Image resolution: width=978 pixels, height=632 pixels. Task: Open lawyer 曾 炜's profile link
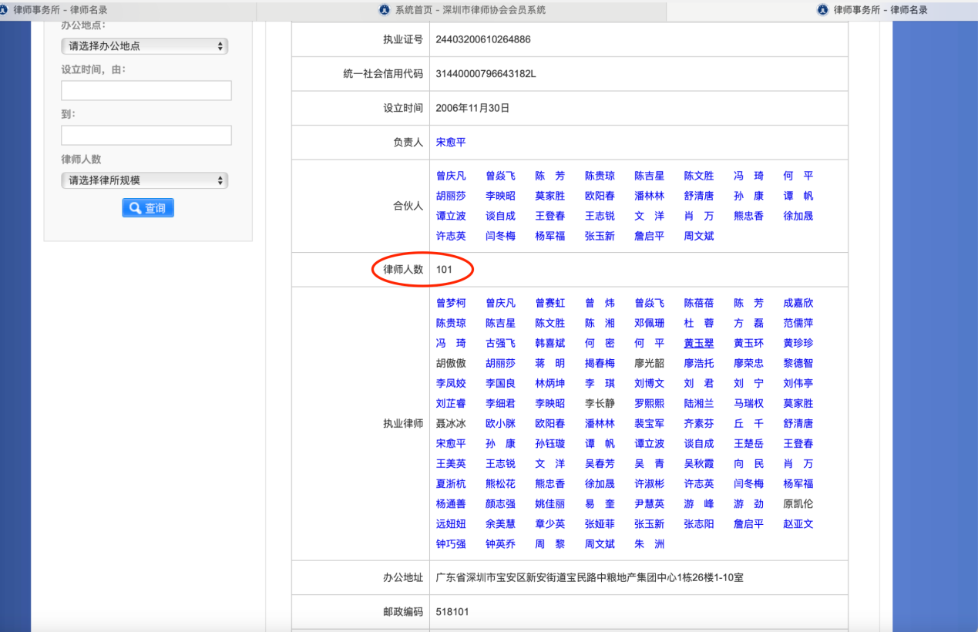click(x=600, y=303)
